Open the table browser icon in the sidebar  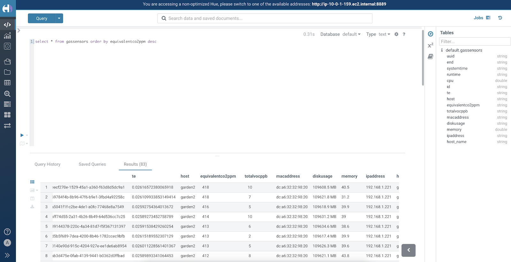click(7, 83)
